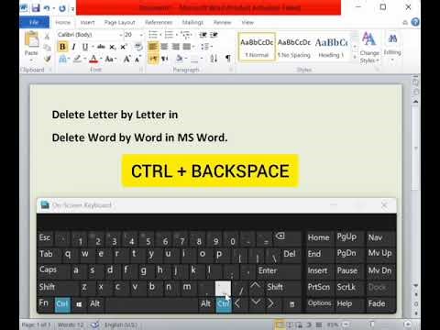Click the Clear Formatting icon
Screen dimensions: 440x330
click(138, 47)
